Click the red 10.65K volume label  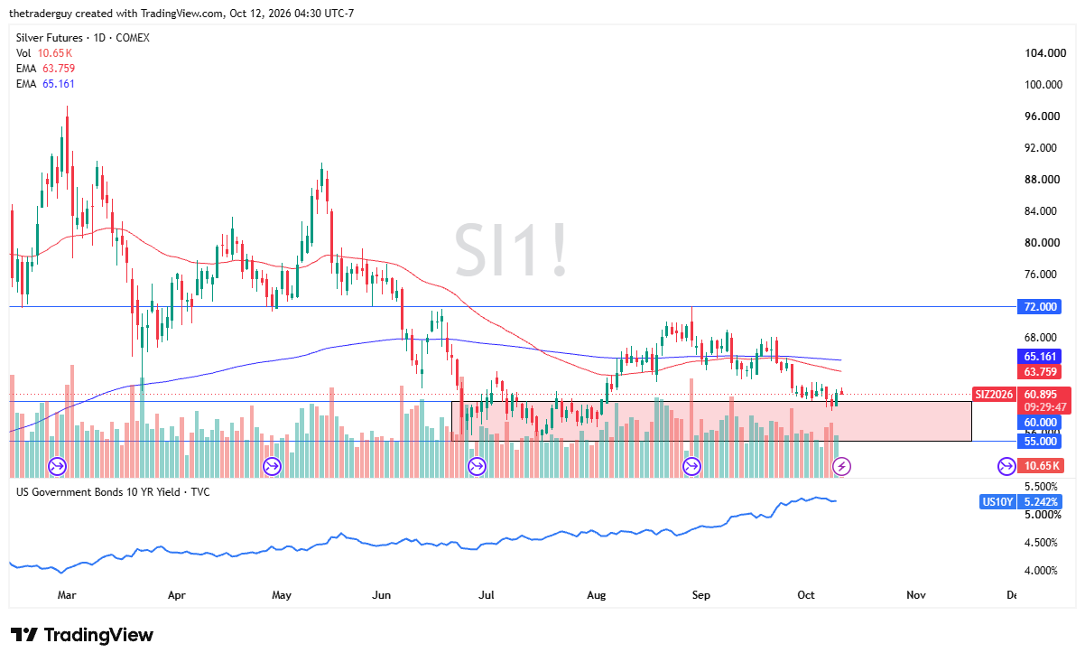click(x=1041, y=466)
